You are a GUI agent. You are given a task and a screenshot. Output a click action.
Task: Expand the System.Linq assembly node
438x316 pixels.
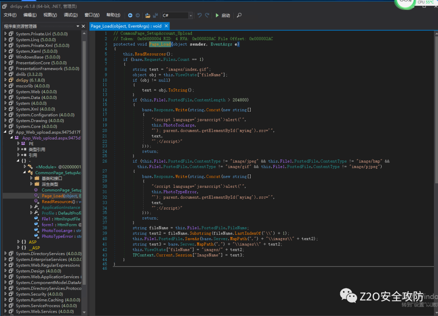coord(5,39)
